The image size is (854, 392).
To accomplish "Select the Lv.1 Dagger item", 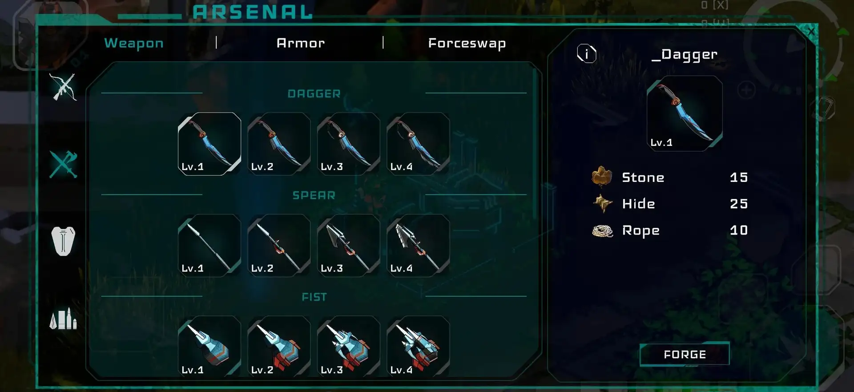I will pyautogui.click(x=209, y=144).
